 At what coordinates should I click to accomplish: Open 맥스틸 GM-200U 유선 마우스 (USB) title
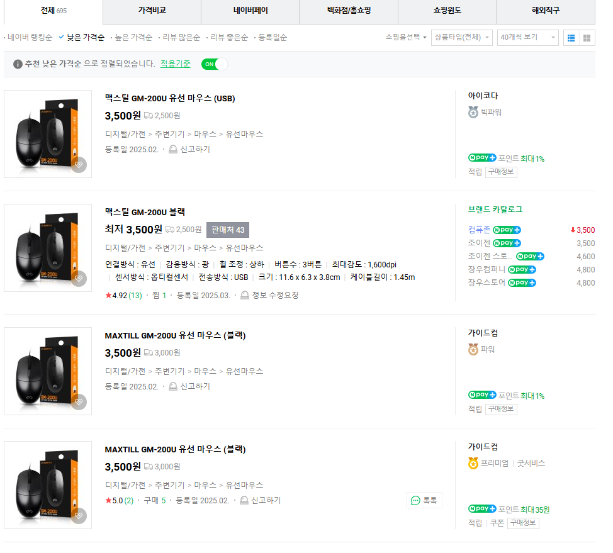click(x=170, y=99)
